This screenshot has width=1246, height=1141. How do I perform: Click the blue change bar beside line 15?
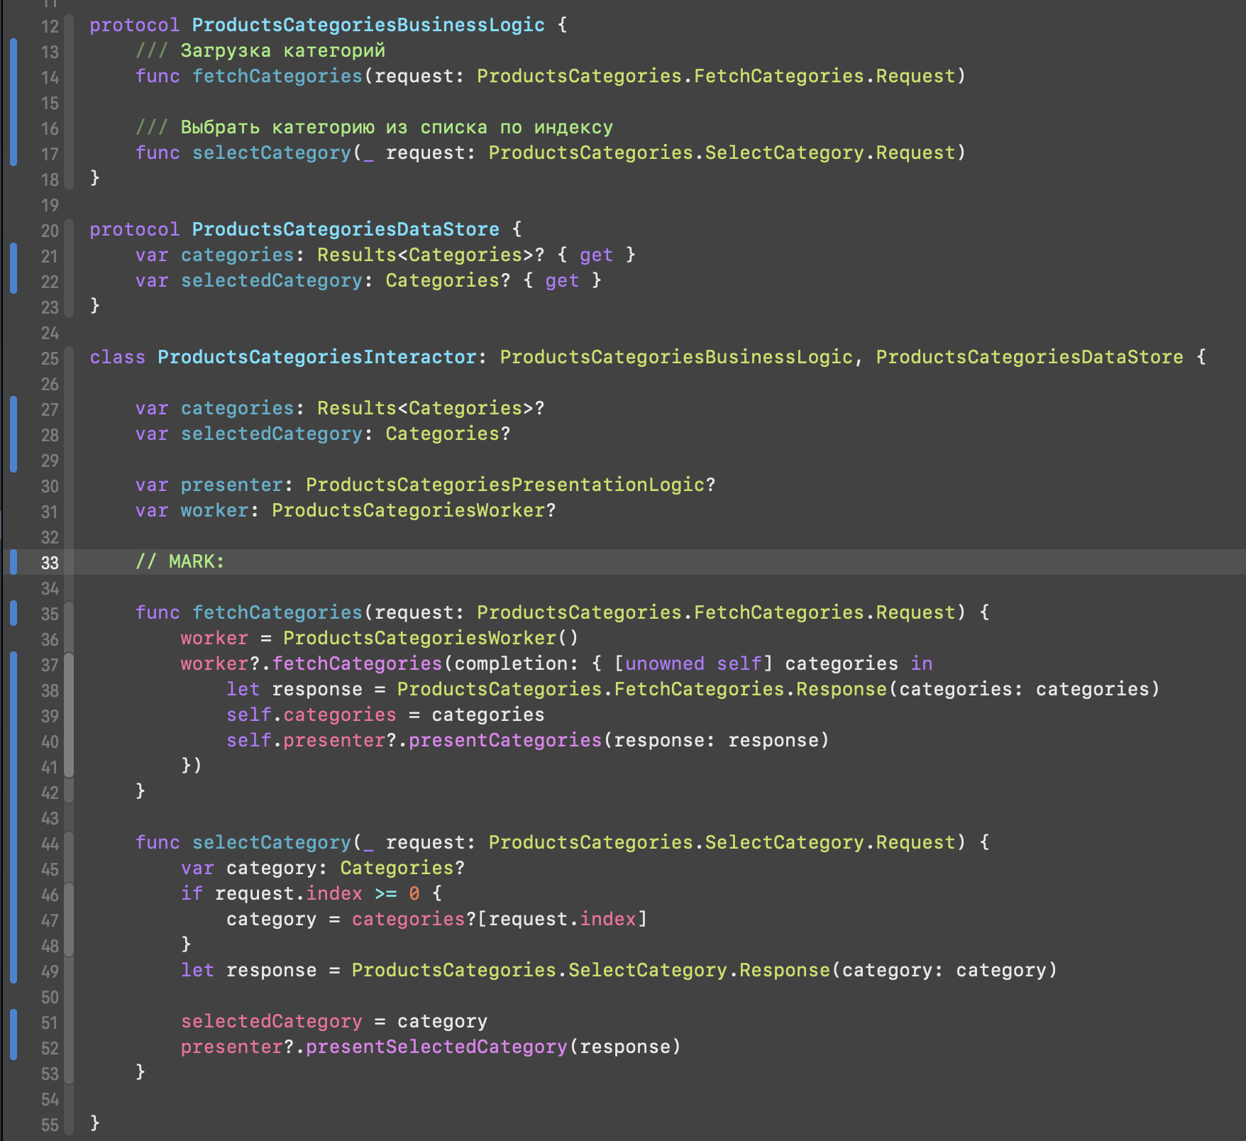(13, 102)
